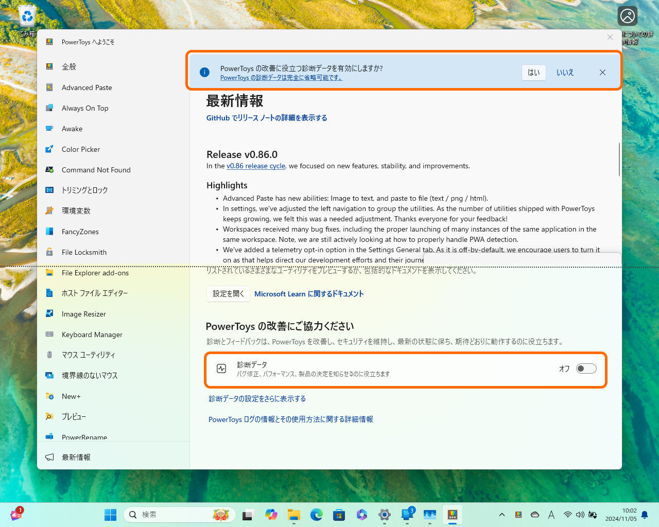The height and width of the screenshot is (527, 659).
Task: Open 最新情報 at the sidebar bottom
Action: [113, 457]
